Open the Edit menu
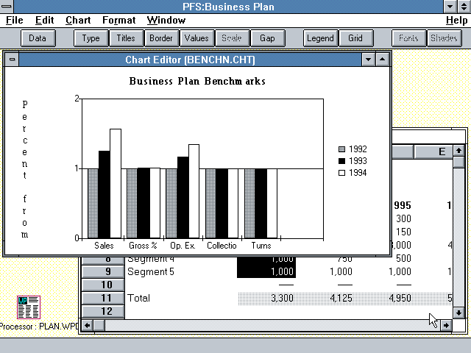 [44, 20]
